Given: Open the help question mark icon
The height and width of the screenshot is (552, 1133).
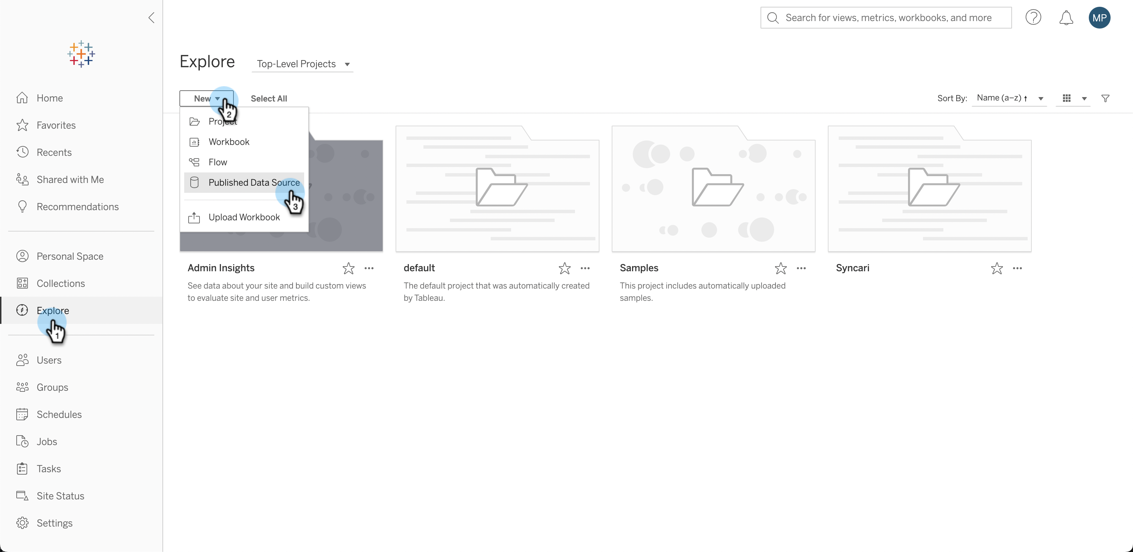Looking at the screenshot, I should pos(1033,18).
